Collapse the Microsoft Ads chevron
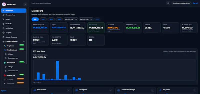Viewport: 200px width, 94px height. pyautogui.click(x=24, y=63)
